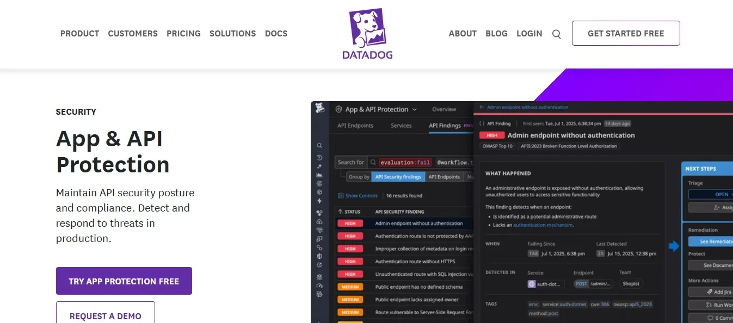The image size is (733, 323).
Task: Open the SOLUTIONS menu
Action: tap(233, 34)
